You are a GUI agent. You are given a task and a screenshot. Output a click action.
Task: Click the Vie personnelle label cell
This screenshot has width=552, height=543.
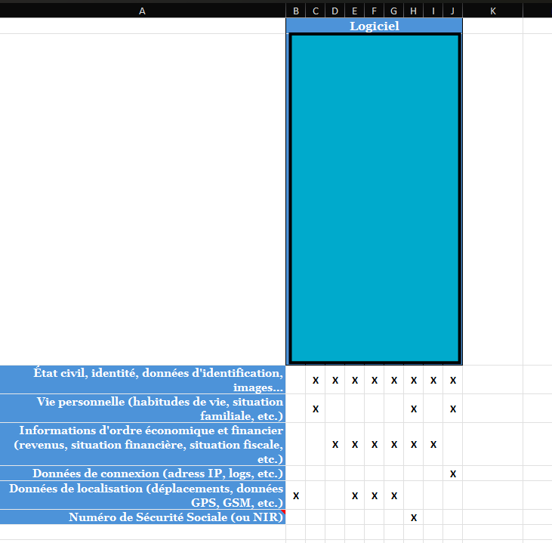point(143,408)
